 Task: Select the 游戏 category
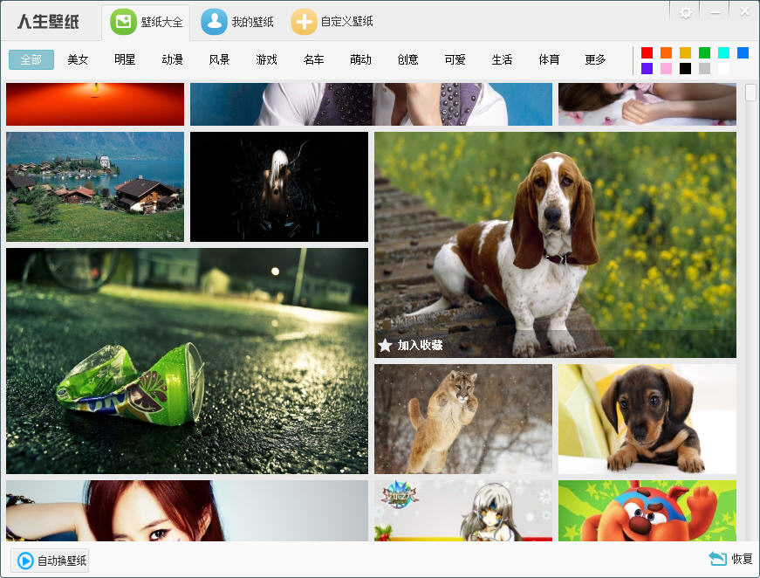[266, 59]
